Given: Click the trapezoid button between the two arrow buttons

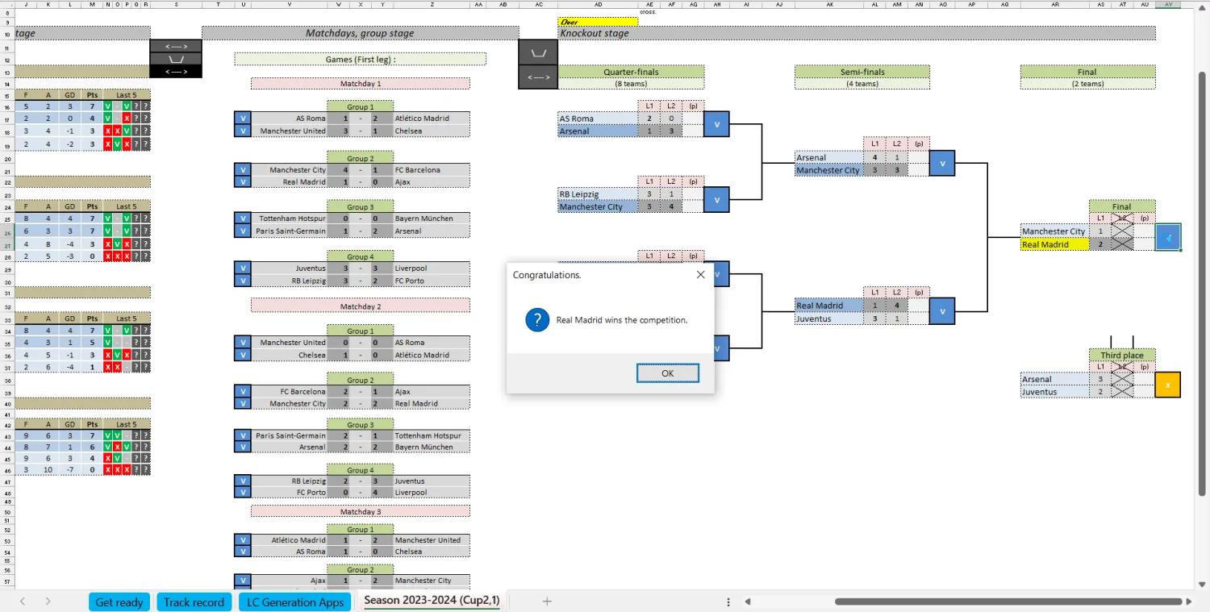Looking at the screenshot, I should pyautogui.click(x=176, y=59).
